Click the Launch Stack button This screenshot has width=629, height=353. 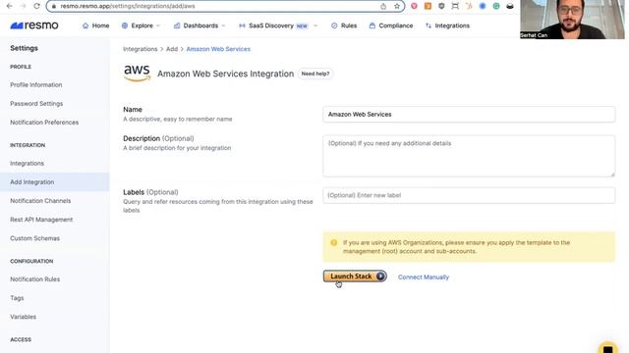(355, 277)
